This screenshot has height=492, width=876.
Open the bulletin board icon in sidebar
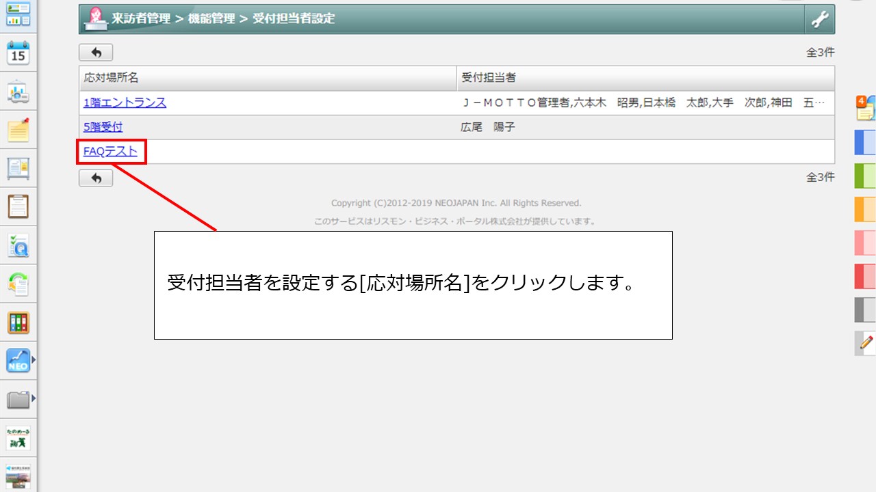(18, 167)
